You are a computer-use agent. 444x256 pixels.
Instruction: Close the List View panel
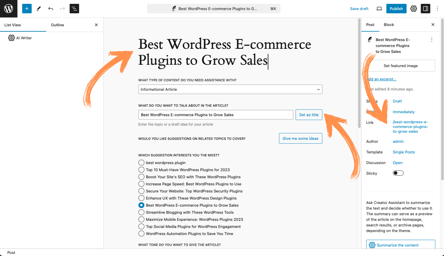pyautogui.click(x=96, y=25)
